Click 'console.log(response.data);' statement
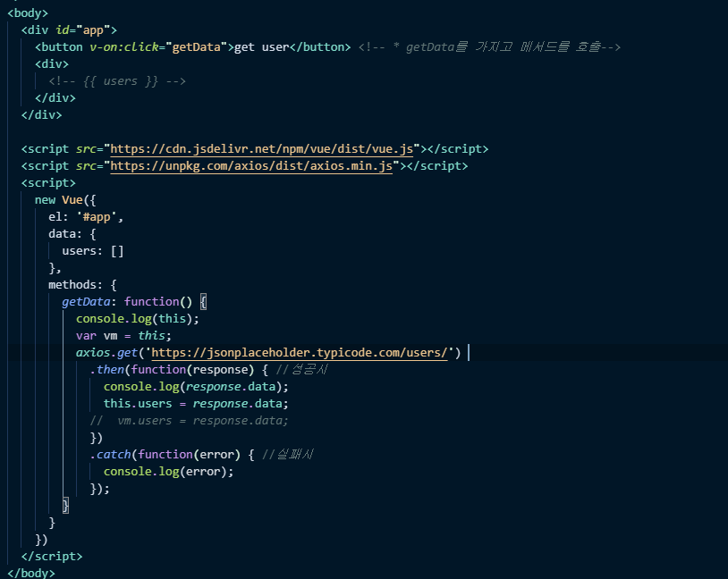Image resolution: width=728 pixels, height=579 pixels. 196,387
